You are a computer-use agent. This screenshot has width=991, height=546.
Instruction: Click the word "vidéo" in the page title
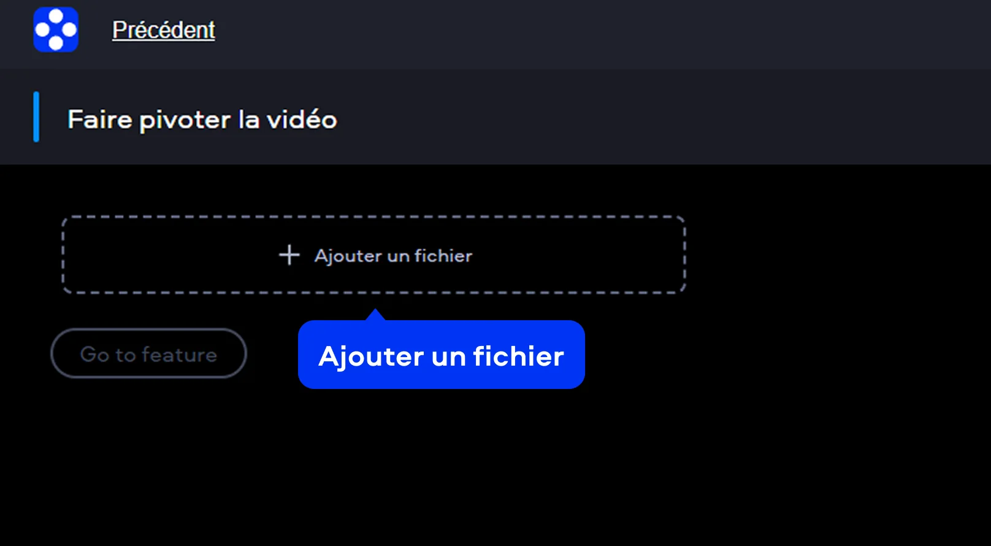tap(302, 119)
